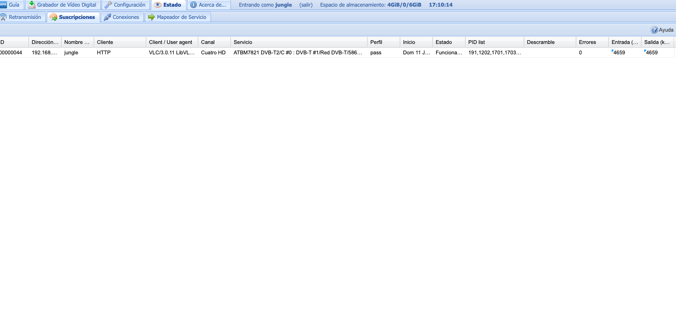Click the Estado eye icon

[158, 5]
